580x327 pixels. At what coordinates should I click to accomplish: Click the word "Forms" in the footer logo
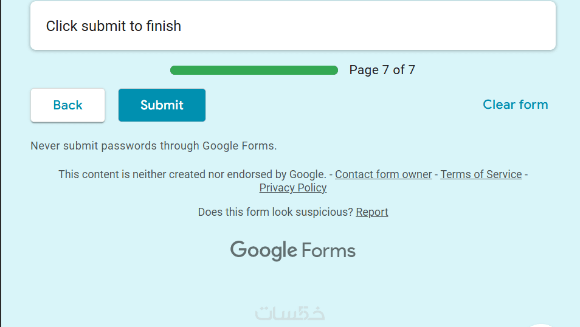[x=328, y=250]
